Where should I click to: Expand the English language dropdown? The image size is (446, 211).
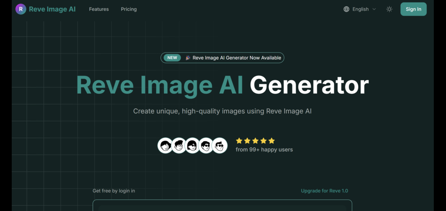tap(360, 9)
